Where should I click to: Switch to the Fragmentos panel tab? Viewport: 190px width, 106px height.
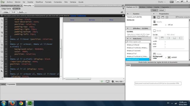165,7
